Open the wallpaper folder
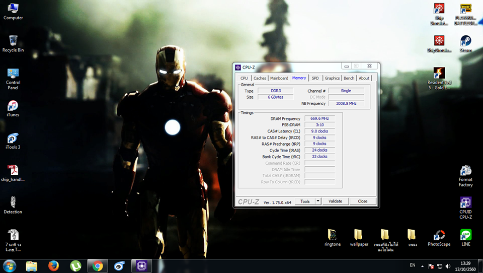483x273 pixels. pos(359,238)
